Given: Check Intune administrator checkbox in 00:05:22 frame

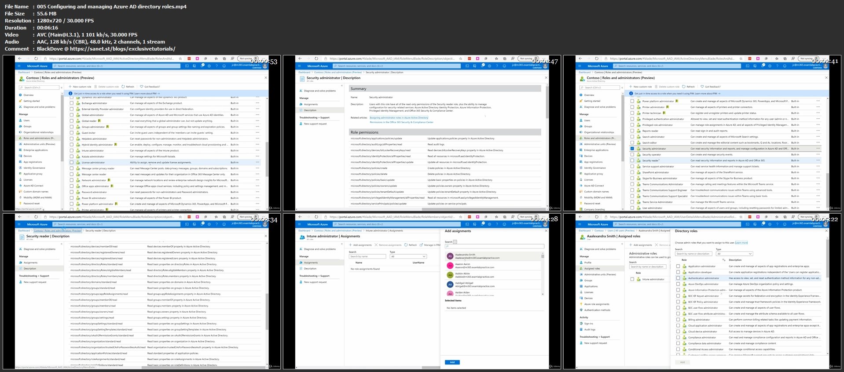Looking at the screenshot, I should tap(632, 279).
